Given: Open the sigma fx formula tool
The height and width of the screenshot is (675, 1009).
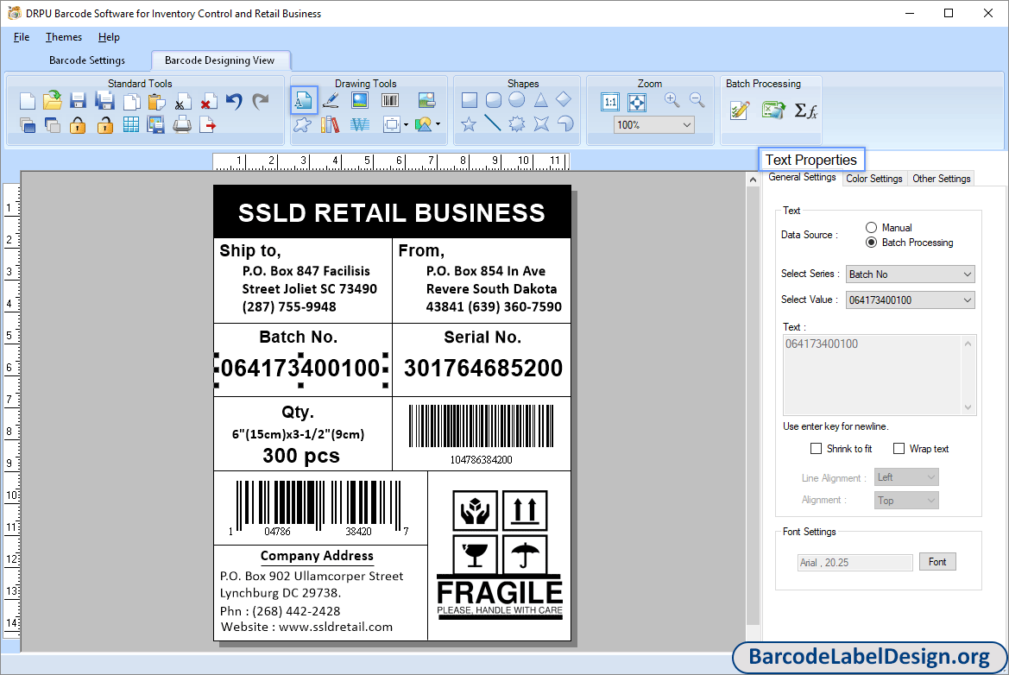Looking at the screenshot, I should point(805,110).
